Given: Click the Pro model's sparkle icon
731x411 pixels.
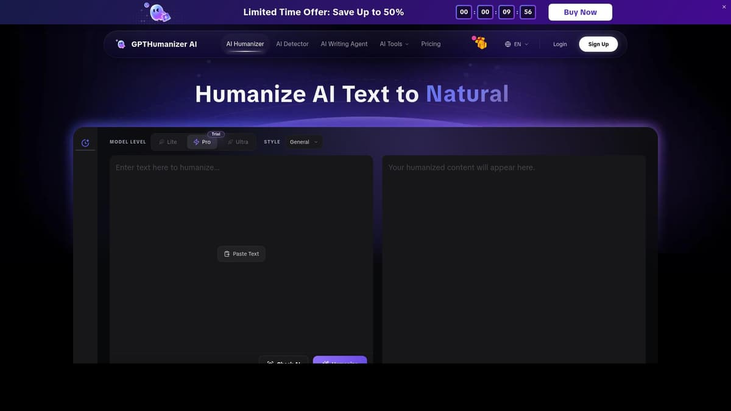Looking at the screenshot, I should point(196,142).
